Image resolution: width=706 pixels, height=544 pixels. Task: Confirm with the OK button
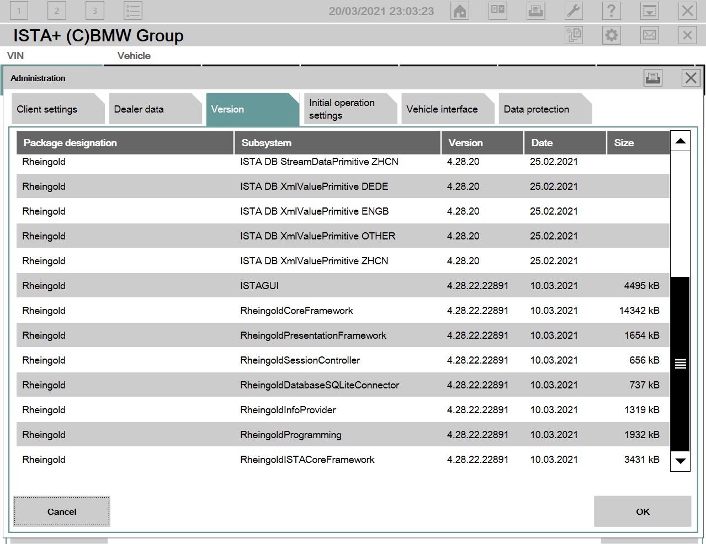point(643,511)
